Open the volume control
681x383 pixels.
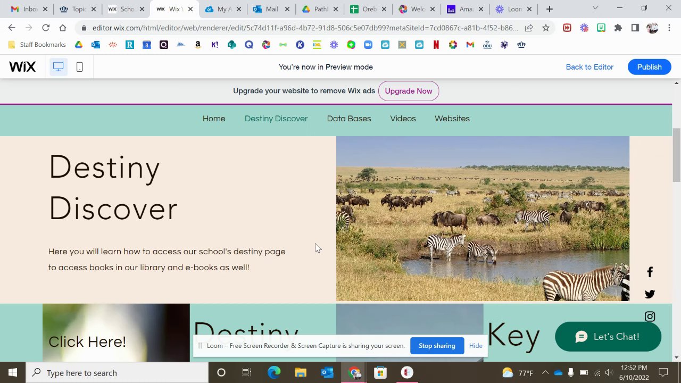coord(609,372)
